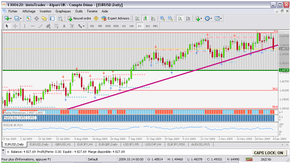Image resolution: width=291 pixels, height=163 pixels.
Task: Open the Periods clock dropdown
Action: point(208,18)
